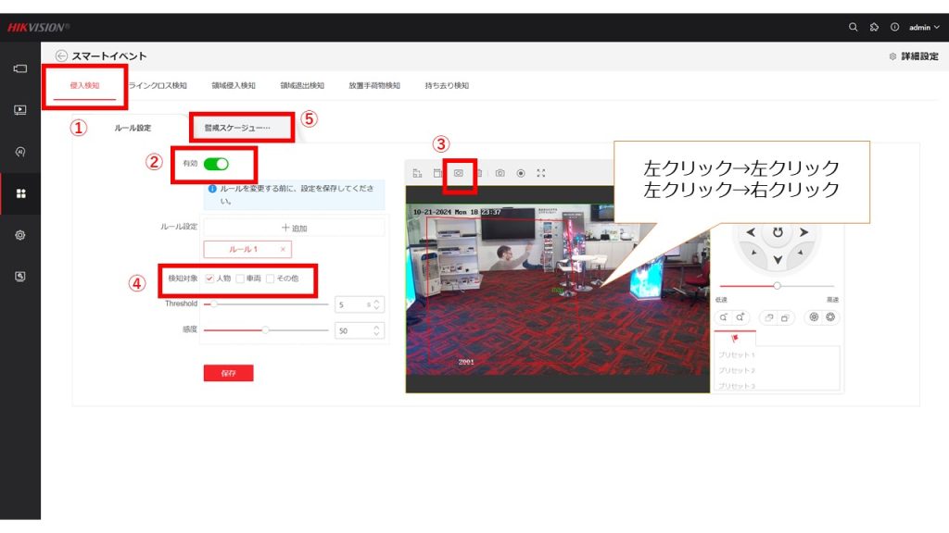
Task: Toggle the 有効 enable switch
Action: pos(216,164)
